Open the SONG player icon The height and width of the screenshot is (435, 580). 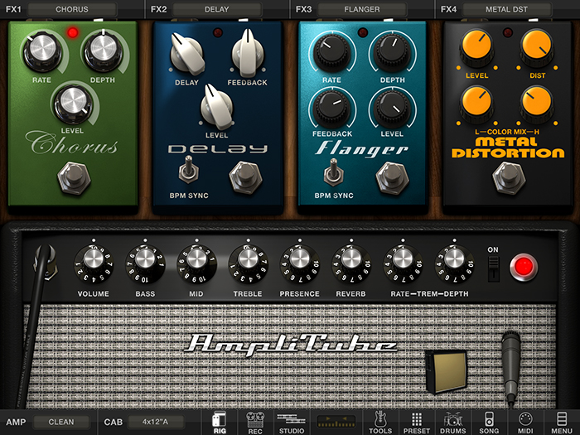click(489, 422)
